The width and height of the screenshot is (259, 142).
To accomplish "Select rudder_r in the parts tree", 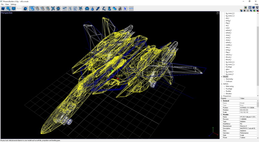I will 229,45.
